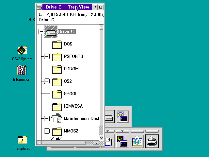Toggle the drawer arrow above OS/2 window icon
Viewport: 209px width, 157px height.
122,131
